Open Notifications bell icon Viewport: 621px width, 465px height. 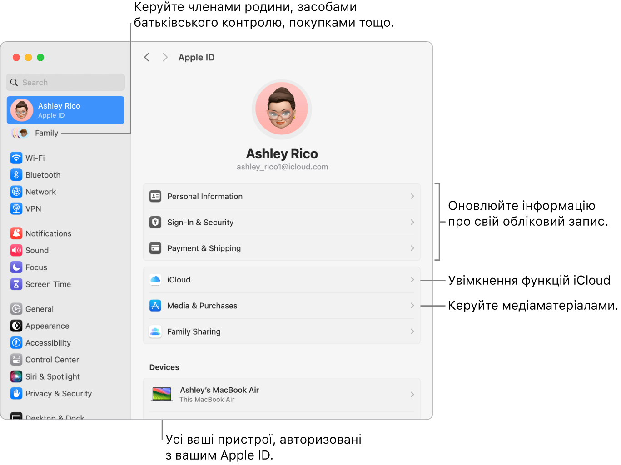coord(16,233)
